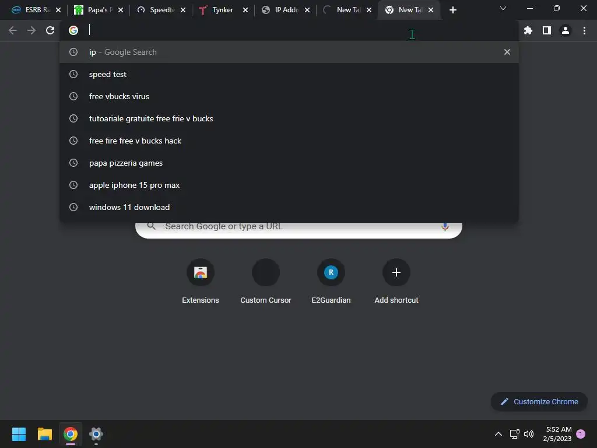Choose 'tutoariale gratuite free frie v bucks'

[289, 118]
